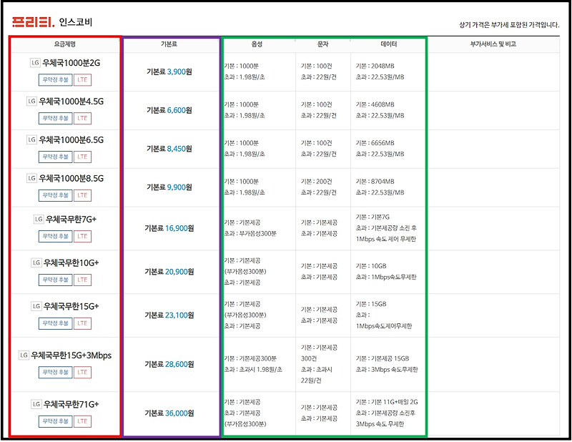
Task: Select the 기본료 23,100원 price
Action: click(169, 315)
